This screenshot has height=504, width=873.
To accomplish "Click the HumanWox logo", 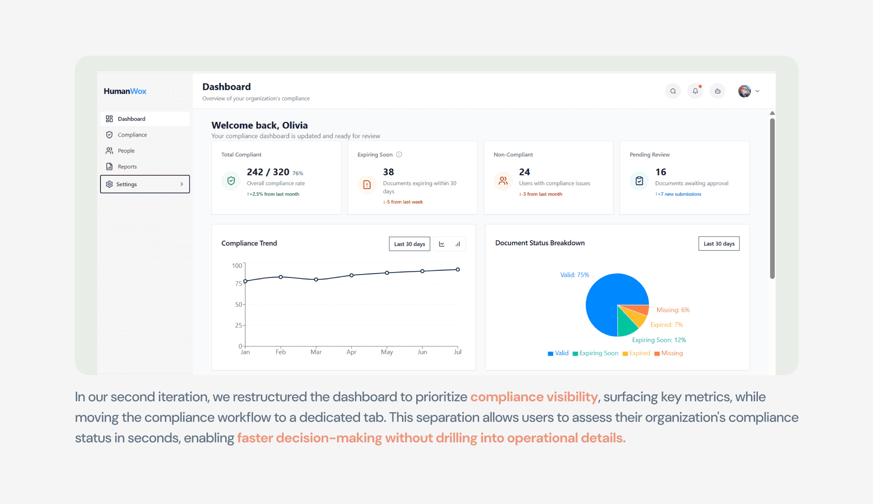I will point(125,91).
